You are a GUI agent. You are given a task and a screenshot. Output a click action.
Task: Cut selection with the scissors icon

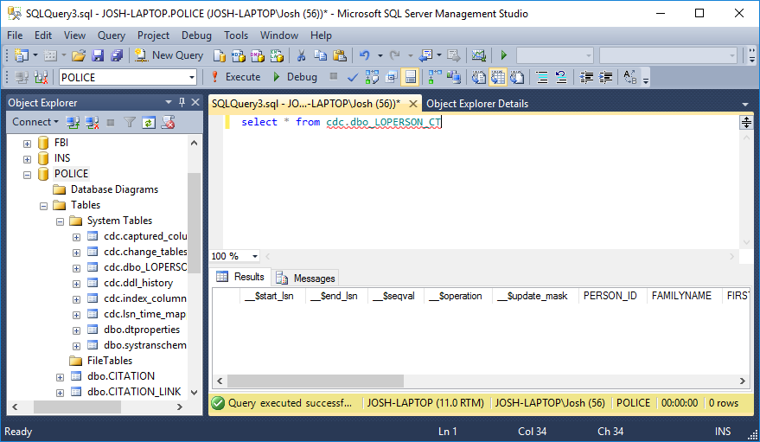coord(302,55)
